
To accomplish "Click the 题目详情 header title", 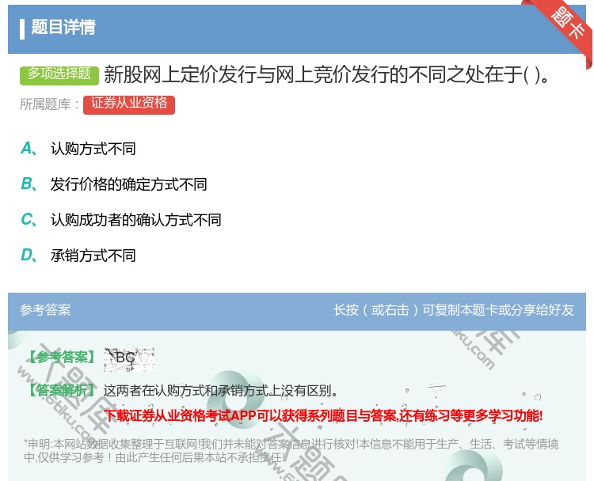I will (x=63, y=27).
